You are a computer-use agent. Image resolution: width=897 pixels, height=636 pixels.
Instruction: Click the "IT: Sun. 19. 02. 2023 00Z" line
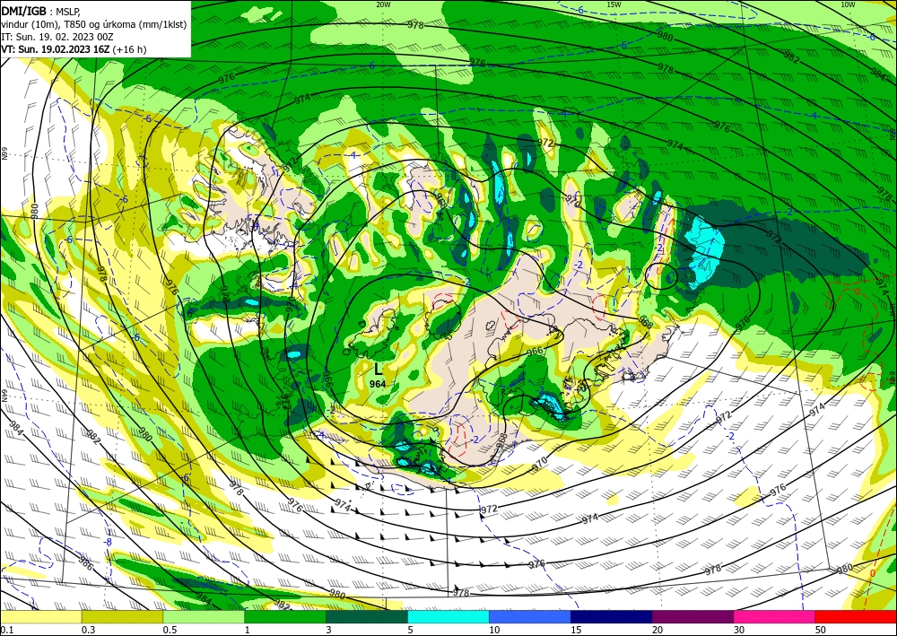click(x=57, y=37)
